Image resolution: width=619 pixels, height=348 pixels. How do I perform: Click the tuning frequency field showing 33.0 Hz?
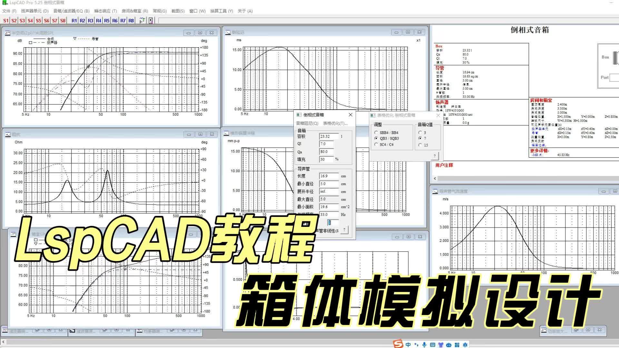329,214
